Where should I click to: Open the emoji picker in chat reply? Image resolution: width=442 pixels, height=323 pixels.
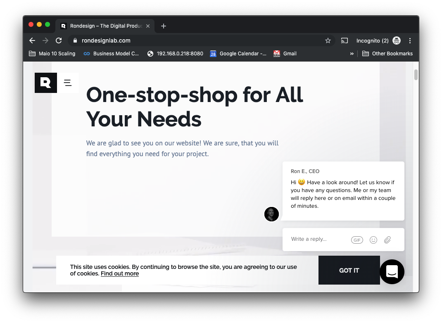click(373, 240)
